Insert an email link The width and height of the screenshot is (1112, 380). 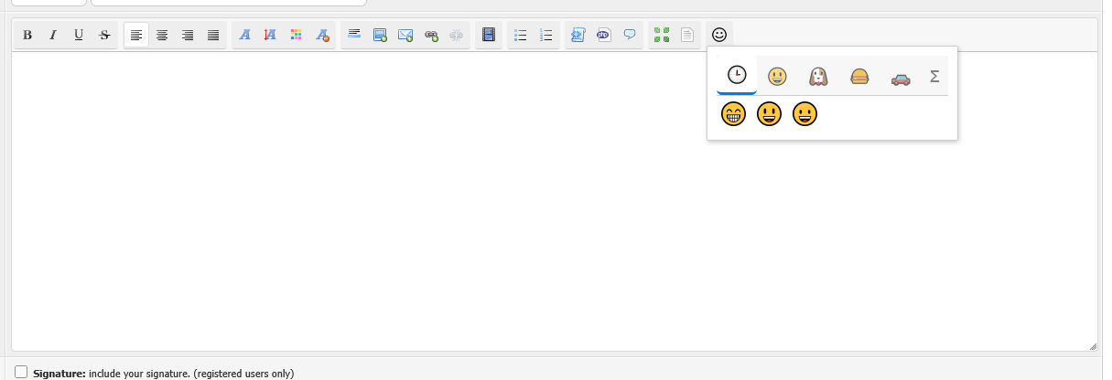405,36
